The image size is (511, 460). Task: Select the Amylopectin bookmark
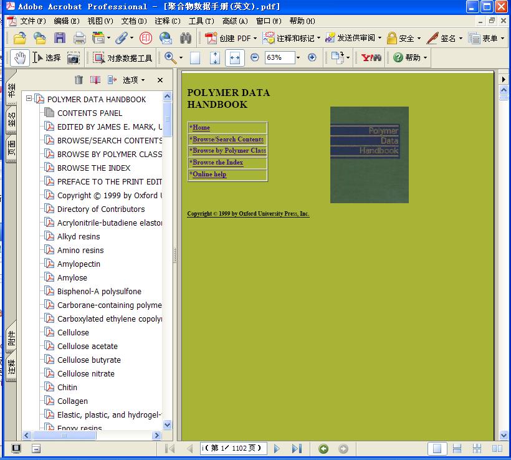point(79,264)
